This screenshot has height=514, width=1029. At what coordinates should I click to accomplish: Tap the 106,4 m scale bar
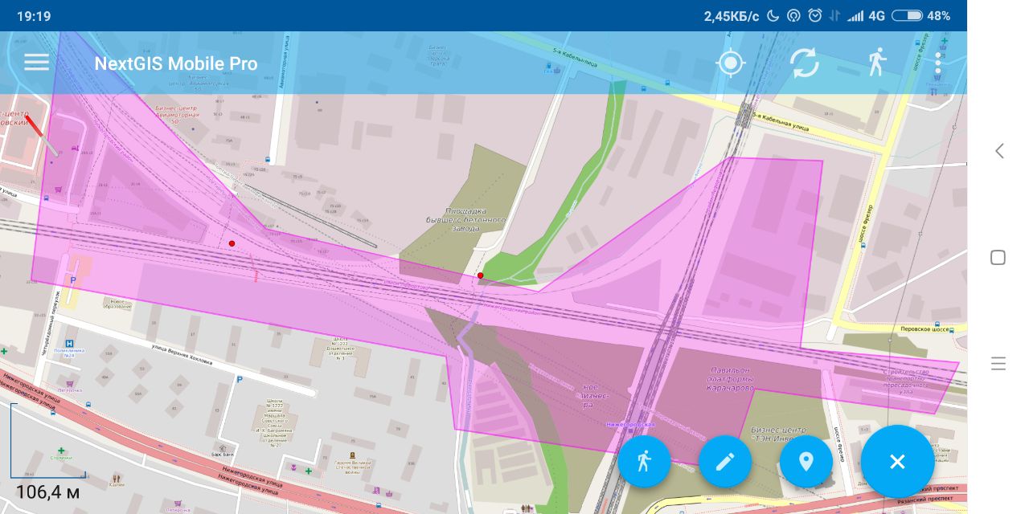point(47,492)
